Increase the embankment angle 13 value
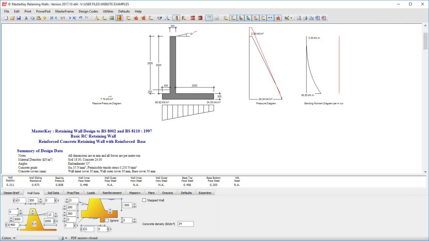This screenshot has width=429, height=241. (x=55, y=213)
